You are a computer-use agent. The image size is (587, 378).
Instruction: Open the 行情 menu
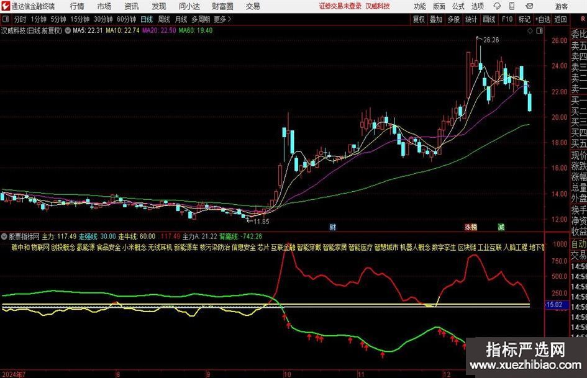77,6
